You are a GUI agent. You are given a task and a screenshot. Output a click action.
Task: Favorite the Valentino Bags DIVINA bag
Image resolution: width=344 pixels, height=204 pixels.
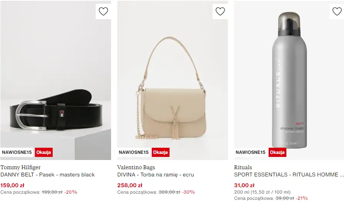220,11
